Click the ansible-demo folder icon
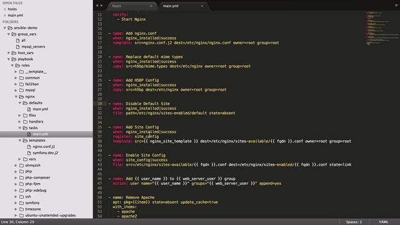This screenshot has height=225, width=400. pos(10,27)
